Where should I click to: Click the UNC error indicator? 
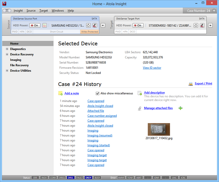coord(174,178)
